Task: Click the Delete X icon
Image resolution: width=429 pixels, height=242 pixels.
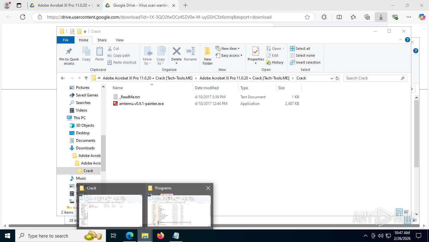Action: point(176,51)
